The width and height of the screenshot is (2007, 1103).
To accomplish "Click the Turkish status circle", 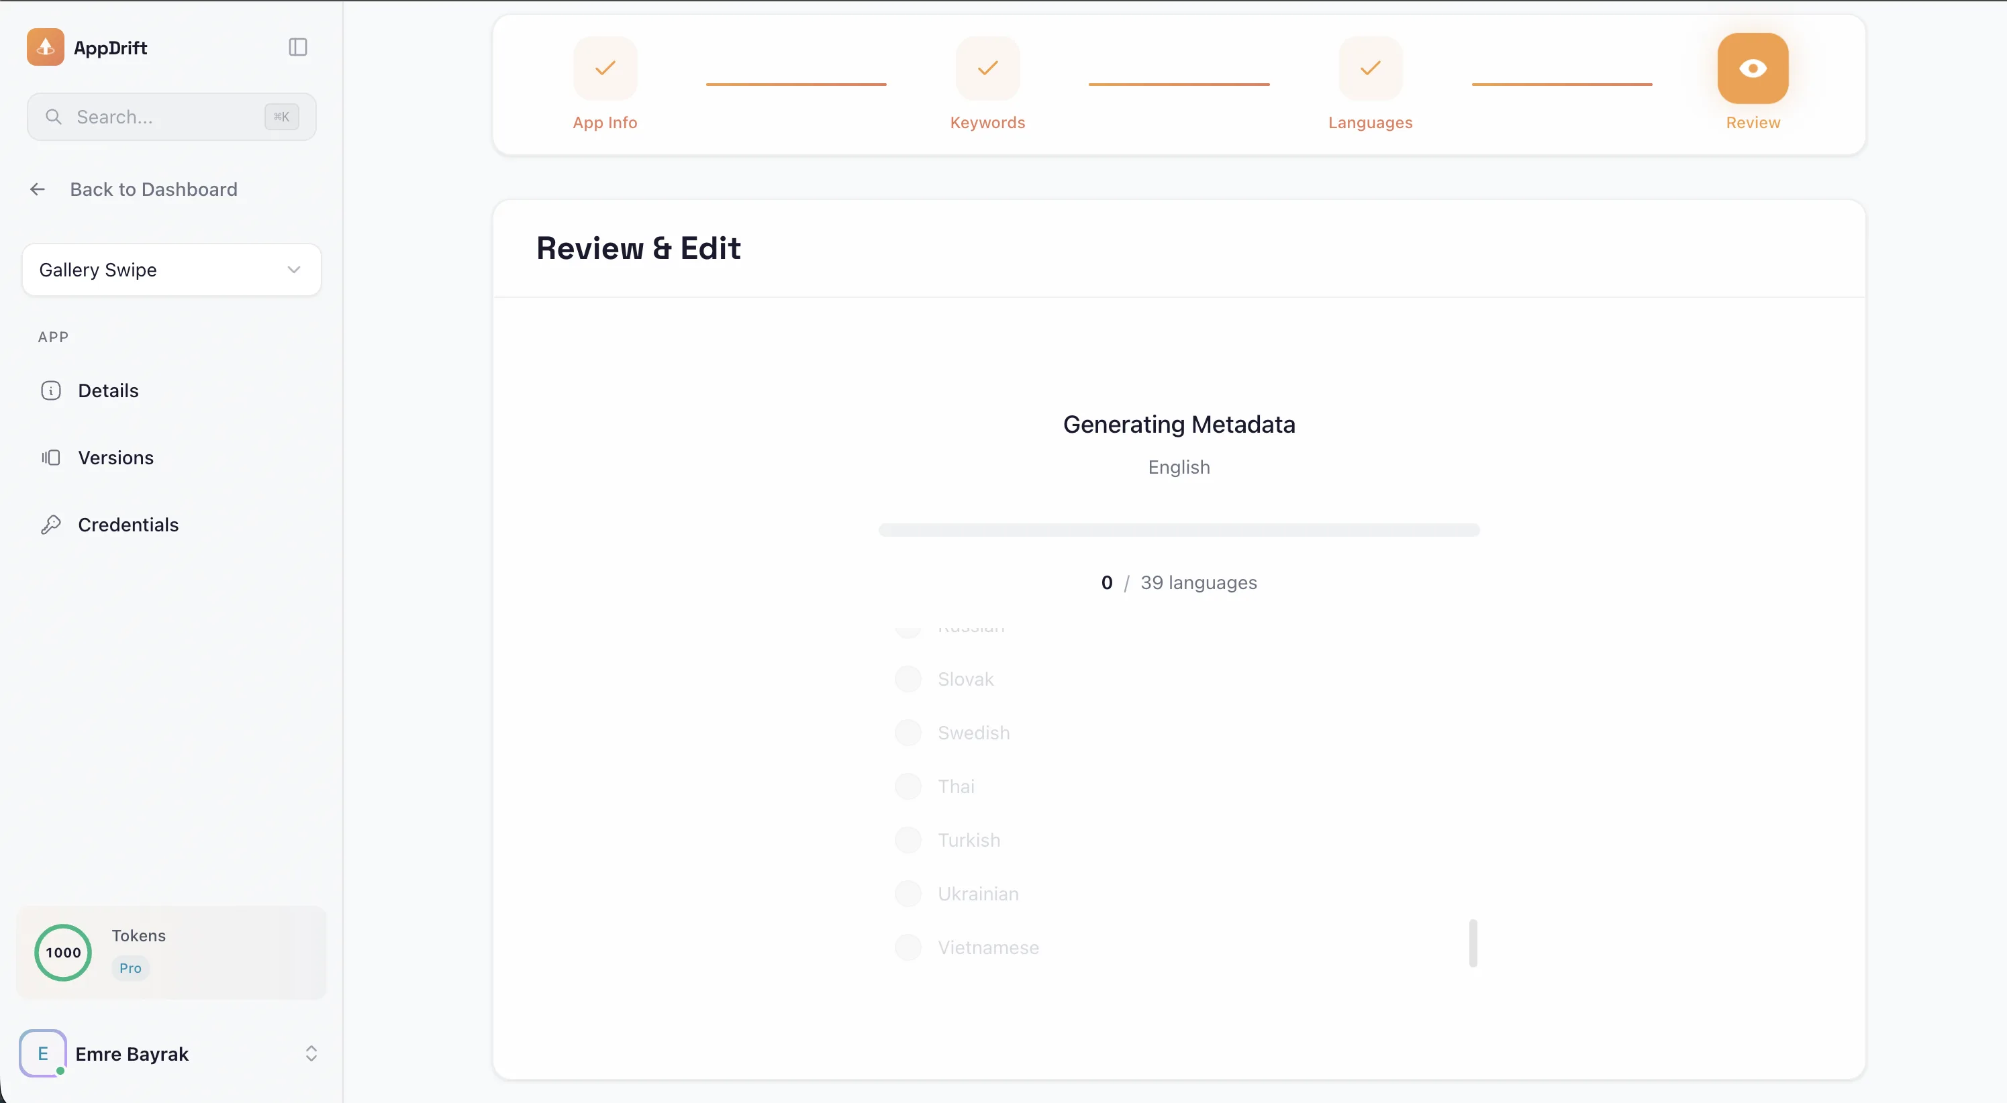I will click(x=908, y=841).
